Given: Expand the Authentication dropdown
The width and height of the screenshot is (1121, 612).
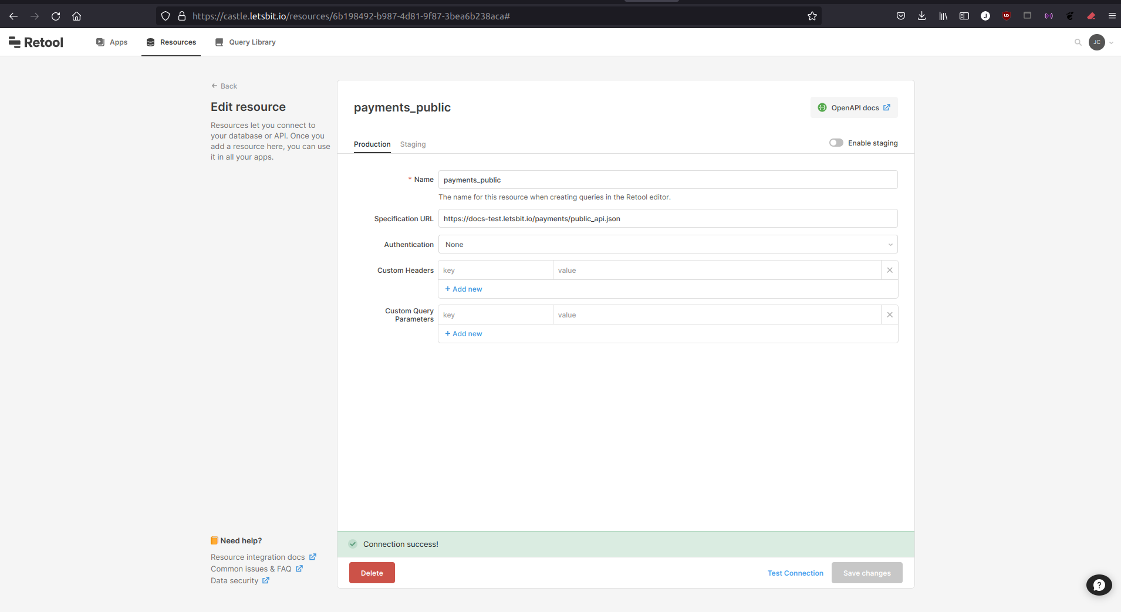Looking at the screenshot, I should [667, 245].
